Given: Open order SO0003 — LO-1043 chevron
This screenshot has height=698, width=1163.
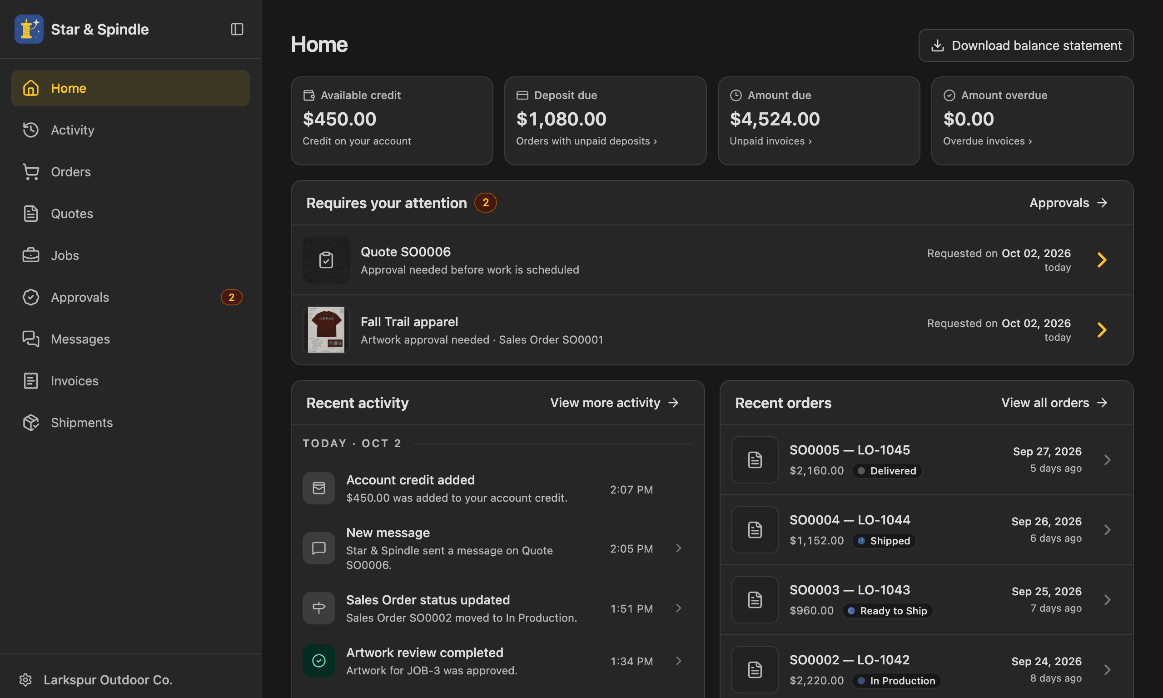Looking at the screenshot, I should [1108, 600].
